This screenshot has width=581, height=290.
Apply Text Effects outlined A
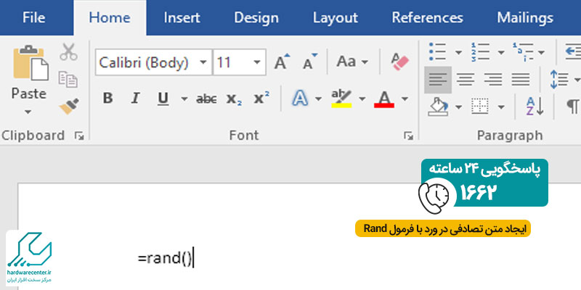300,99
